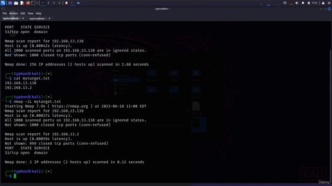Open the notifications bell icon

click(303, 3)
